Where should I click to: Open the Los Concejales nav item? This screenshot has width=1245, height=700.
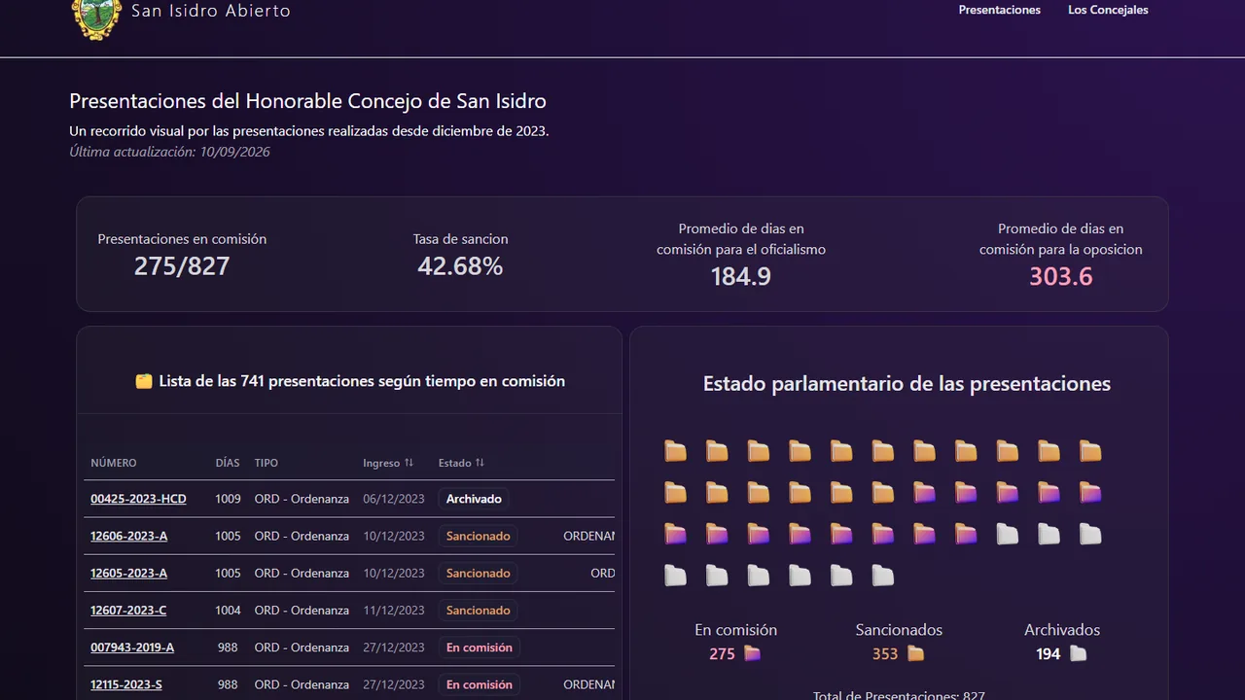pos(1108,10)
